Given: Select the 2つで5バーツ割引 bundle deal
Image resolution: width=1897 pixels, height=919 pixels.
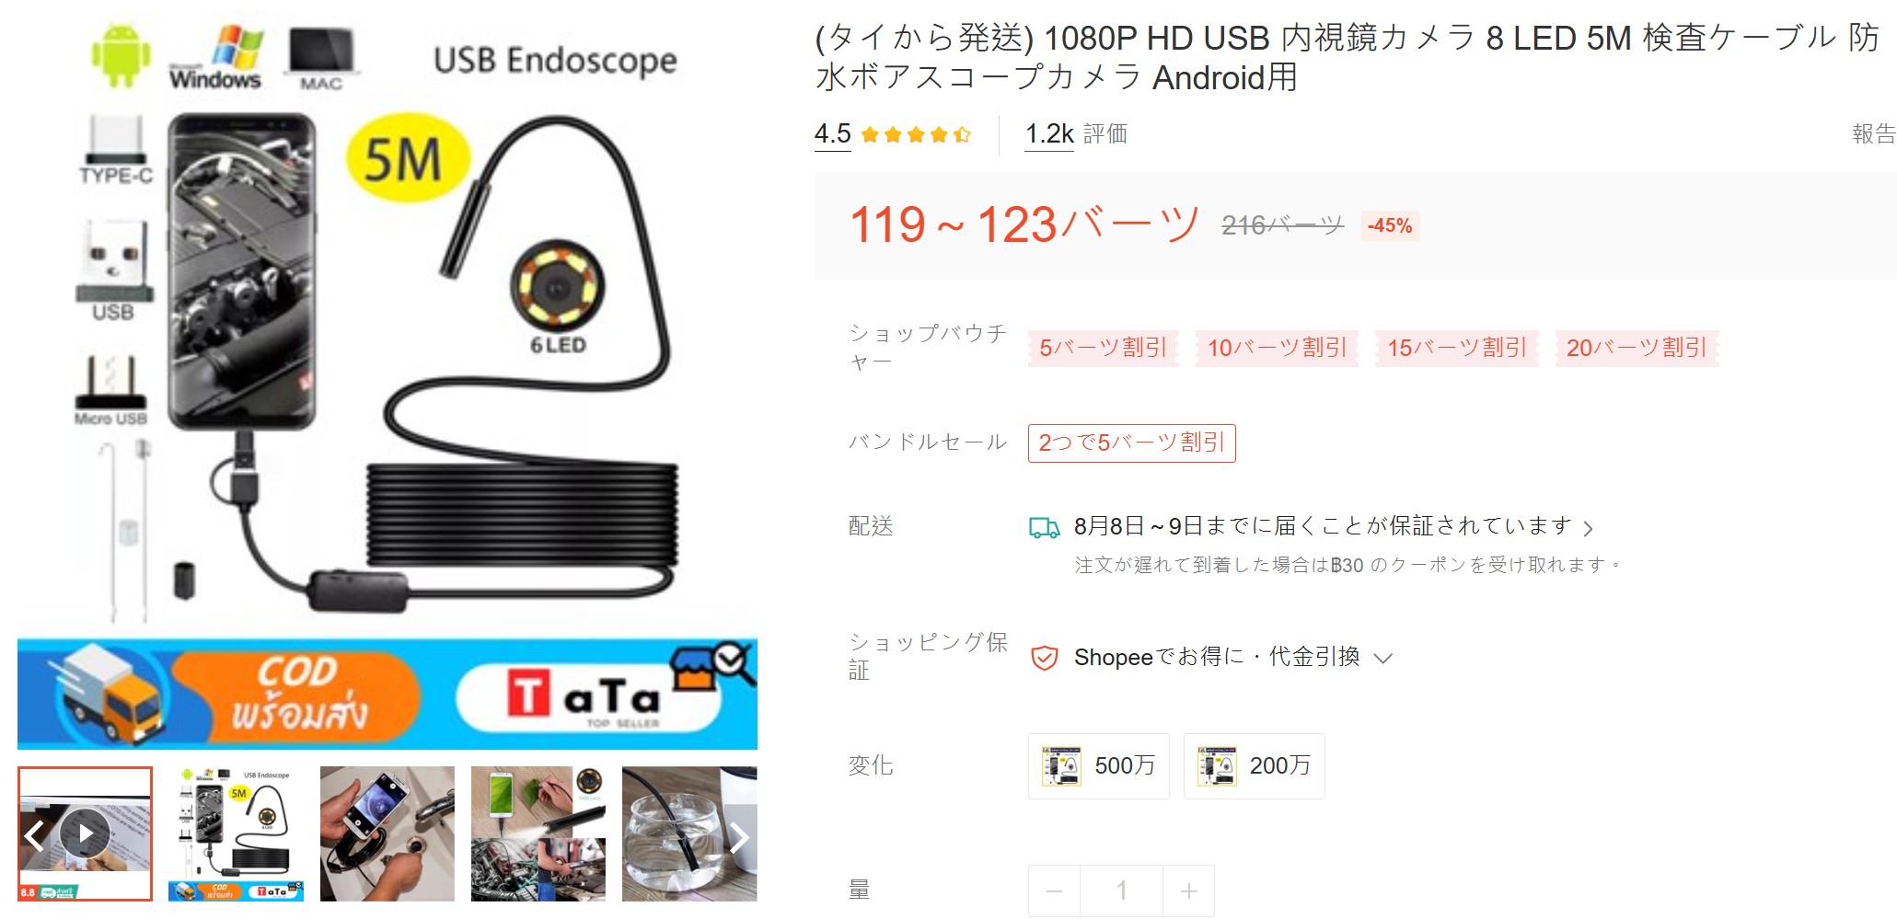Looking at the screenshot, I should [x=1131, y=443].
